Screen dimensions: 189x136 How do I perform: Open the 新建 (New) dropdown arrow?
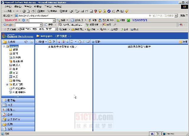point(46,42)
